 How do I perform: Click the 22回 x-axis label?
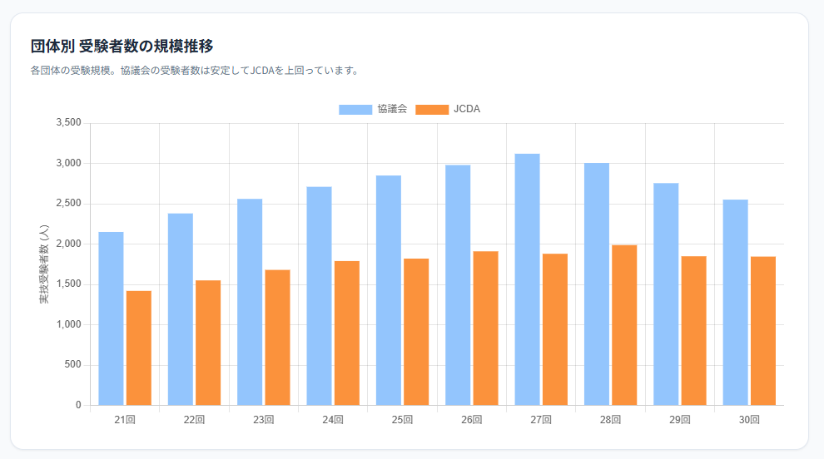pos(194,420)
